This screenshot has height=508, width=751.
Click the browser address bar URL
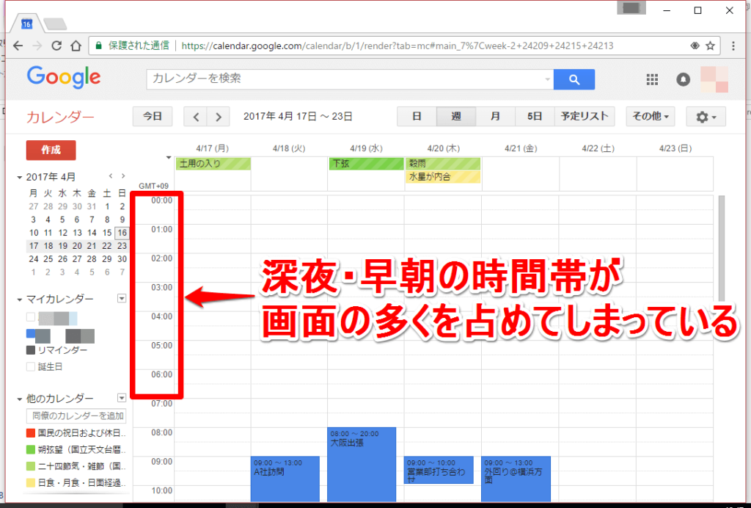tap(398, 46)
